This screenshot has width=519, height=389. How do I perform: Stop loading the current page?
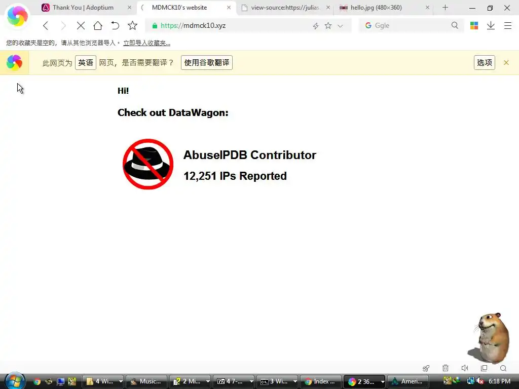click(x=81, y=25)
